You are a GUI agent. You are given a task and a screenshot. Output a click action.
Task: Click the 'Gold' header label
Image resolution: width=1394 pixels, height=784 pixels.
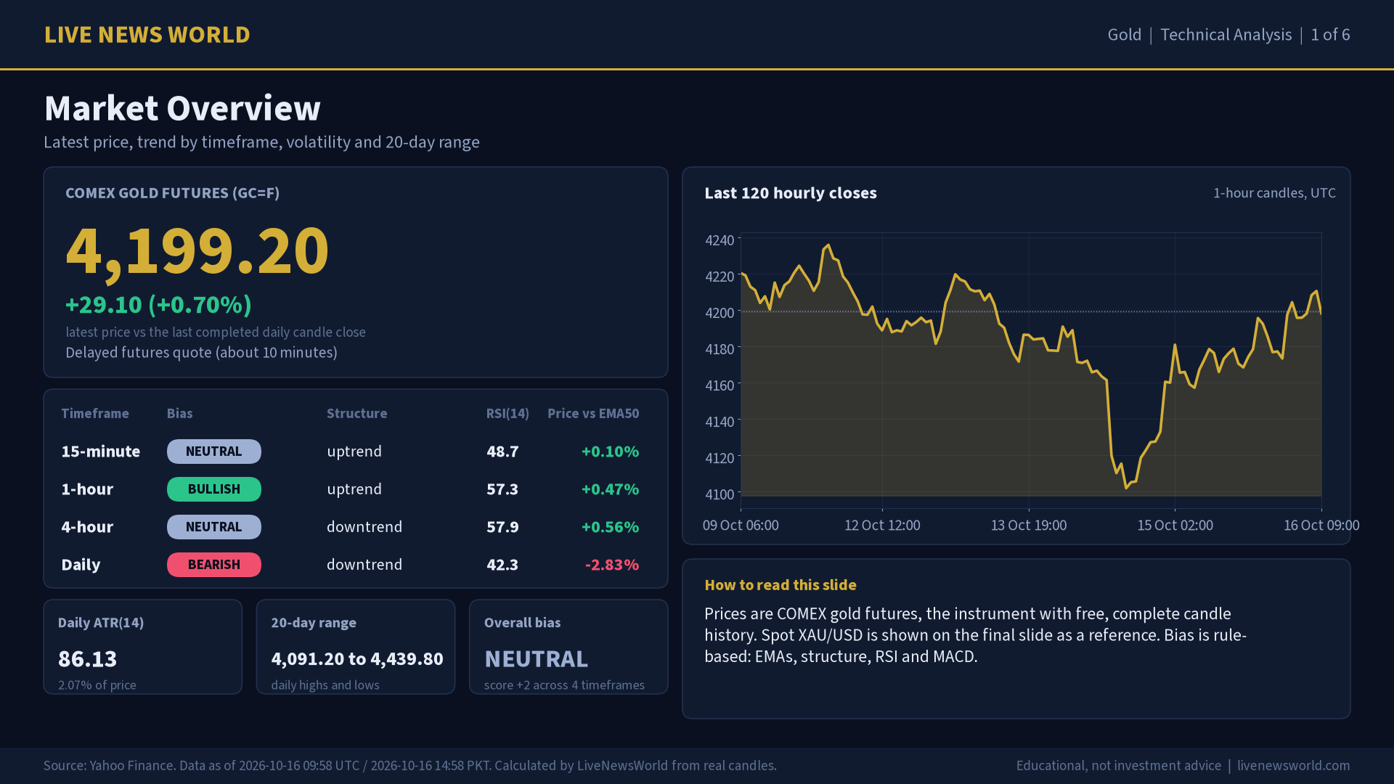pyautogui.click(x=1124, y=35)
